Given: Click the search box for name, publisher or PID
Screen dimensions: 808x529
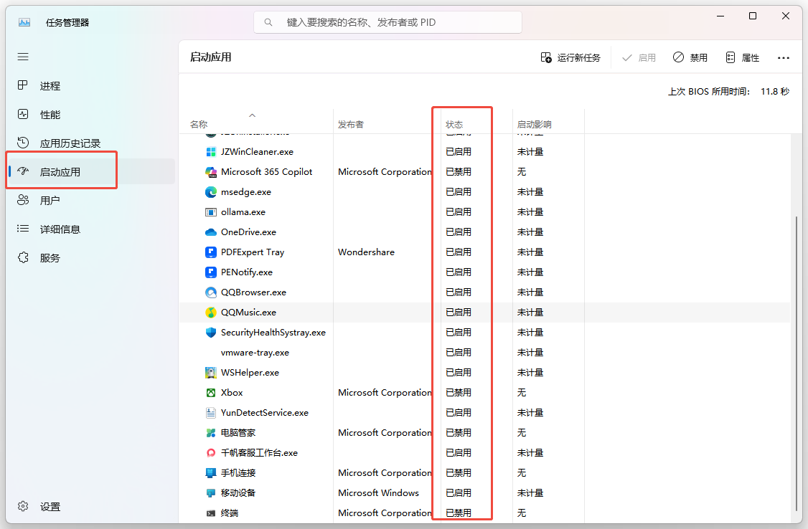Looking at the screenshot, I should click(387, 22).
